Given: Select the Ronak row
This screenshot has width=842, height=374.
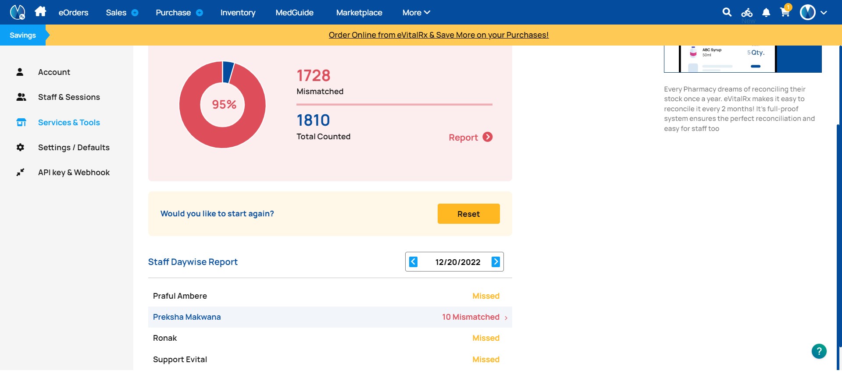Looking at the screenshot, I should pos(330,338).
